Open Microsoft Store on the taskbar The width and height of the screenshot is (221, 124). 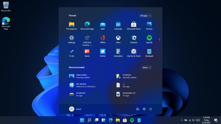[125, 120]
